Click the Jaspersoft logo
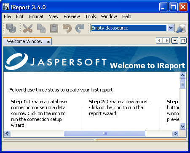 pos(56,62)
